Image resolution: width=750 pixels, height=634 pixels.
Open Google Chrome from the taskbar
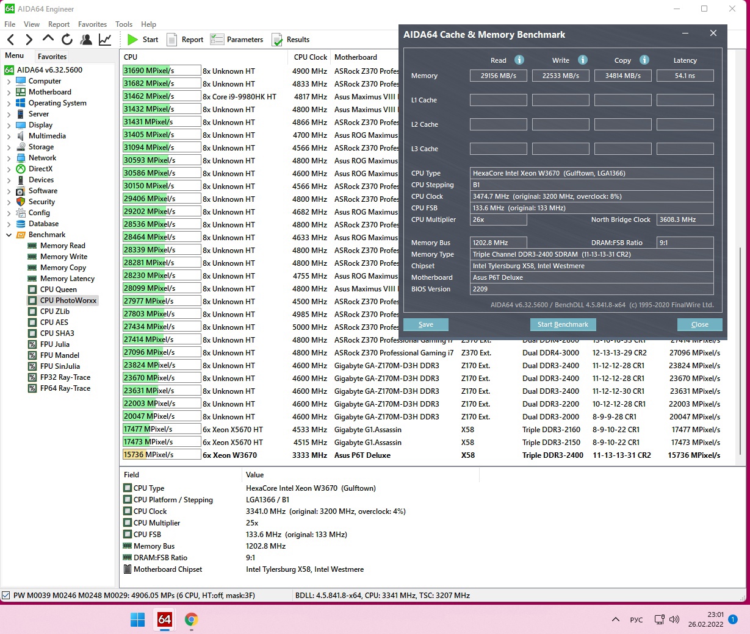coord(191,619)
